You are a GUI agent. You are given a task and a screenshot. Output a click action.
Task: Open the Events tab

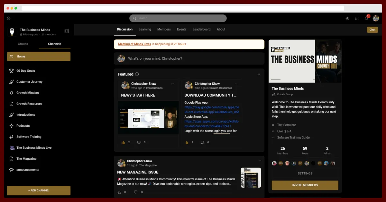182,29
